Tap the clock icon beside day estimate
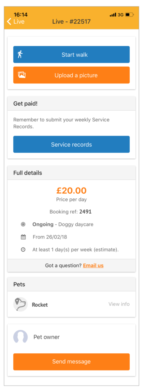 pos(23,250)
